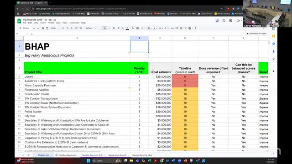Open the text color picker
292x164 pixels.
pos(127,28)
